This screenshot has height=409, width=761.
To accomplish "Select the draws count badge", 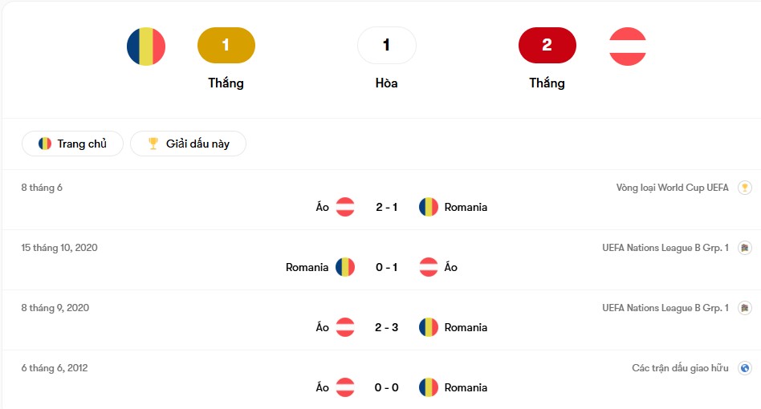I will pos(386,45).
